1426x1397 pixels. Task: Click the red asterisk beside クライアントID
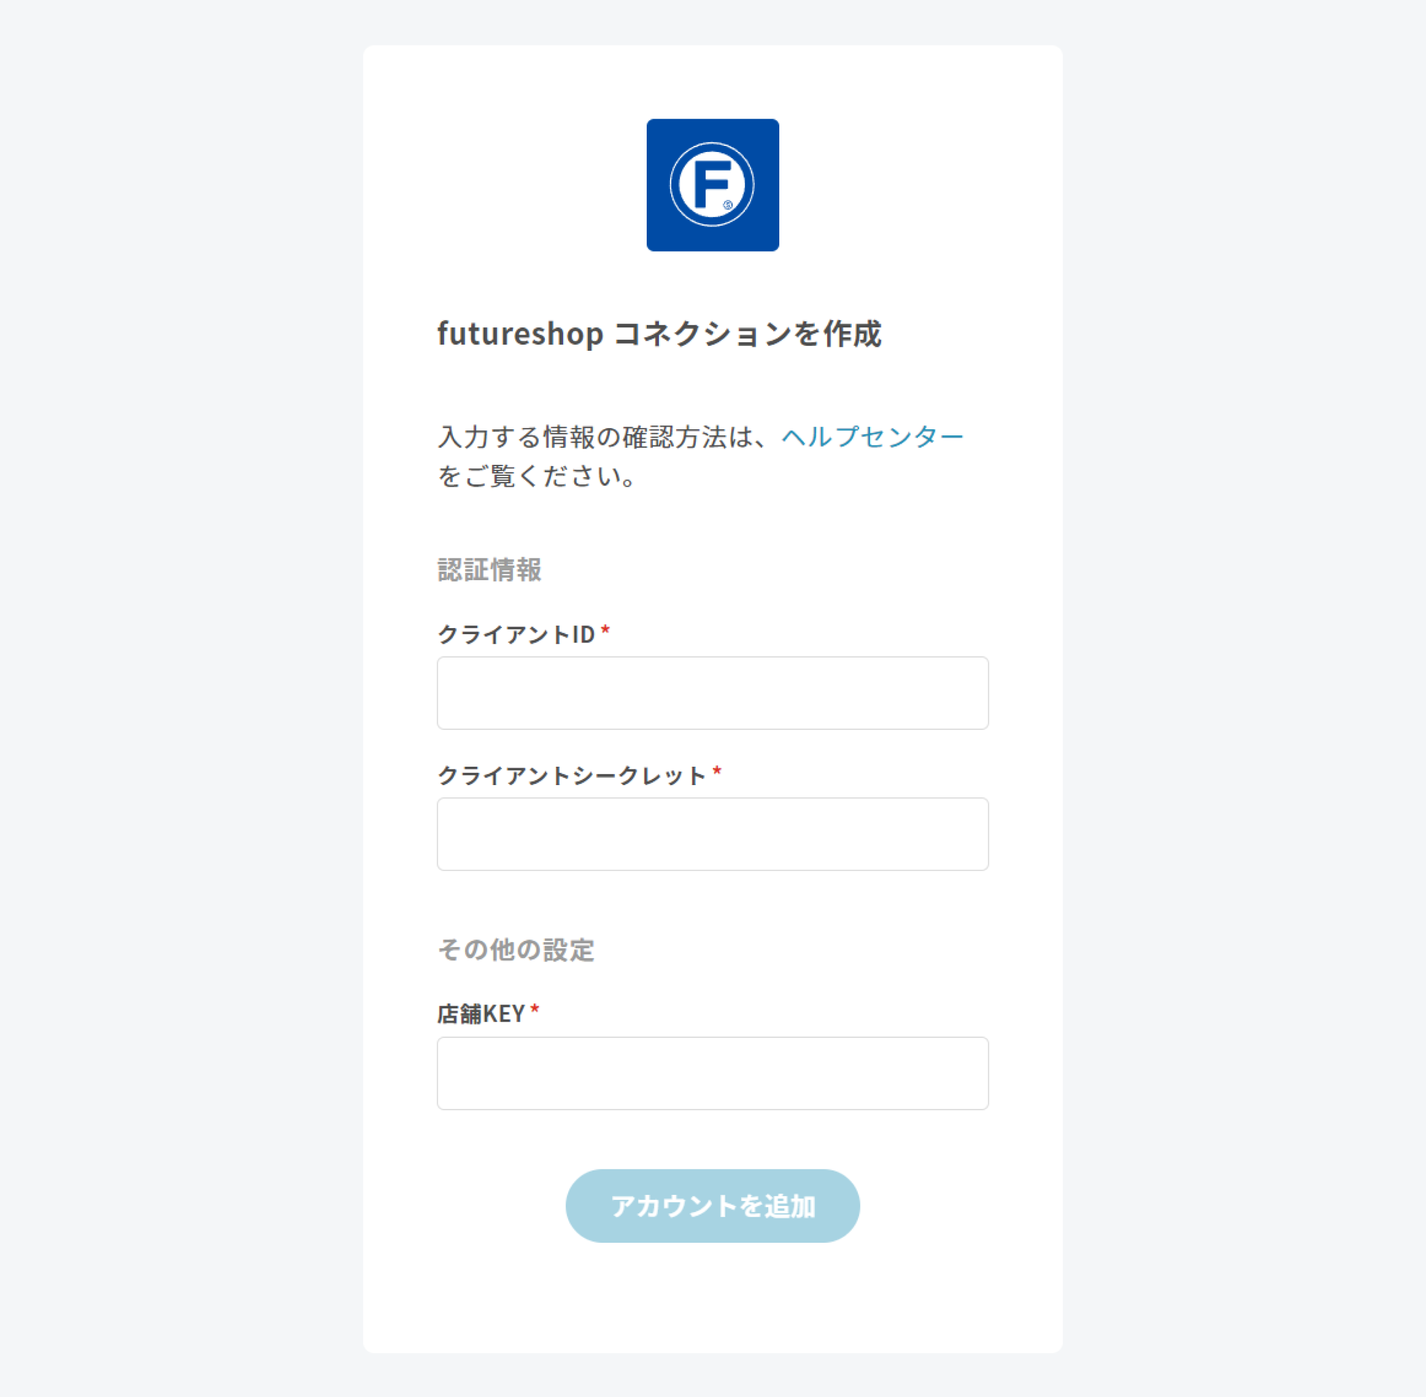coord(605,631)
